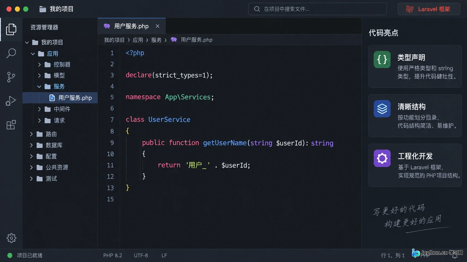This screenshot has height=262, width=467.
Task: Expand the 请求 folder chevron
Action: pyautogui.click(x=39, y=120)
